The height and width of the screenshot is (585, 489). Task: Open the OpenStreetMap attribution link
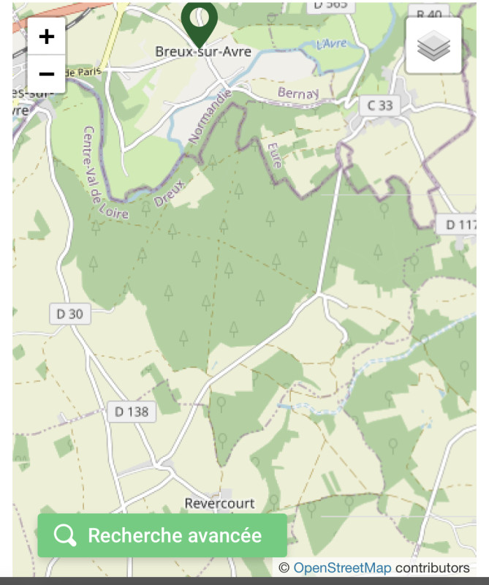pos(342,567)
